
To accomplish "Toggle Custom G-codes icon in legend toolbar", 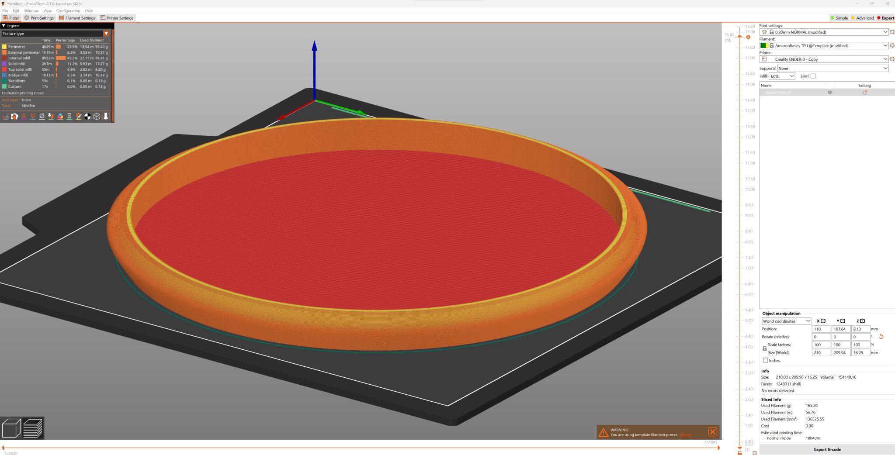I will (x=79, y=116).
